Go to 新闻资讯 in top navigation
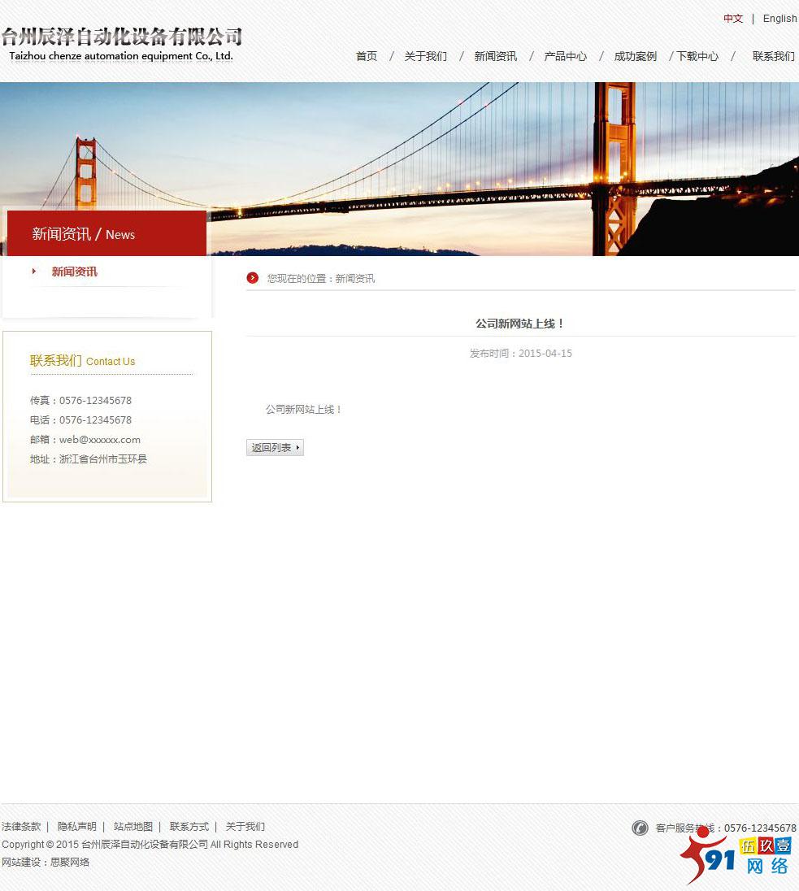Screen dimensions: 799x891 click(496, 56)
